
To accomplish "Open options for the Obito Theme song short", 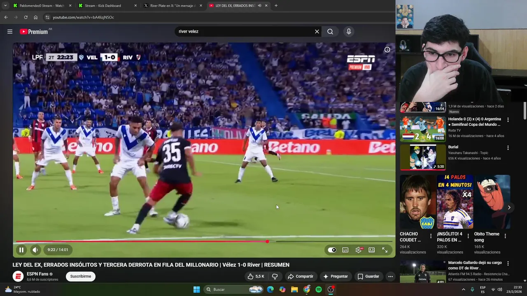I will 505,236.
